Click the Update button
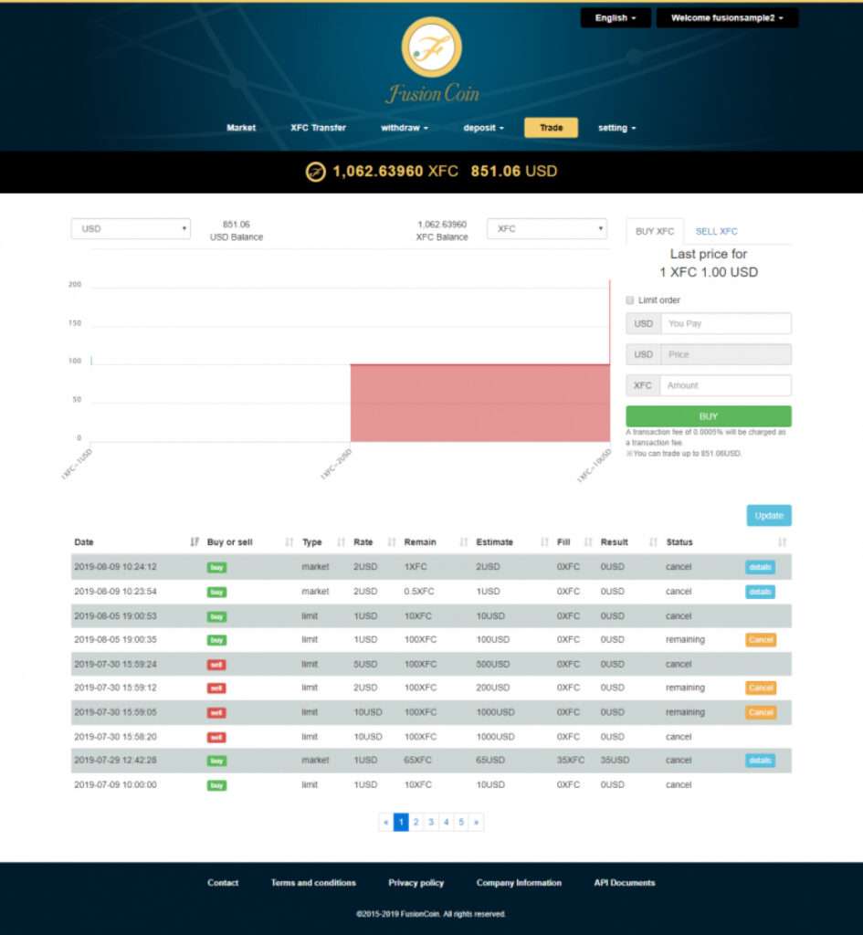Viewport: 863px width, 935px height. tap(768, 516)
